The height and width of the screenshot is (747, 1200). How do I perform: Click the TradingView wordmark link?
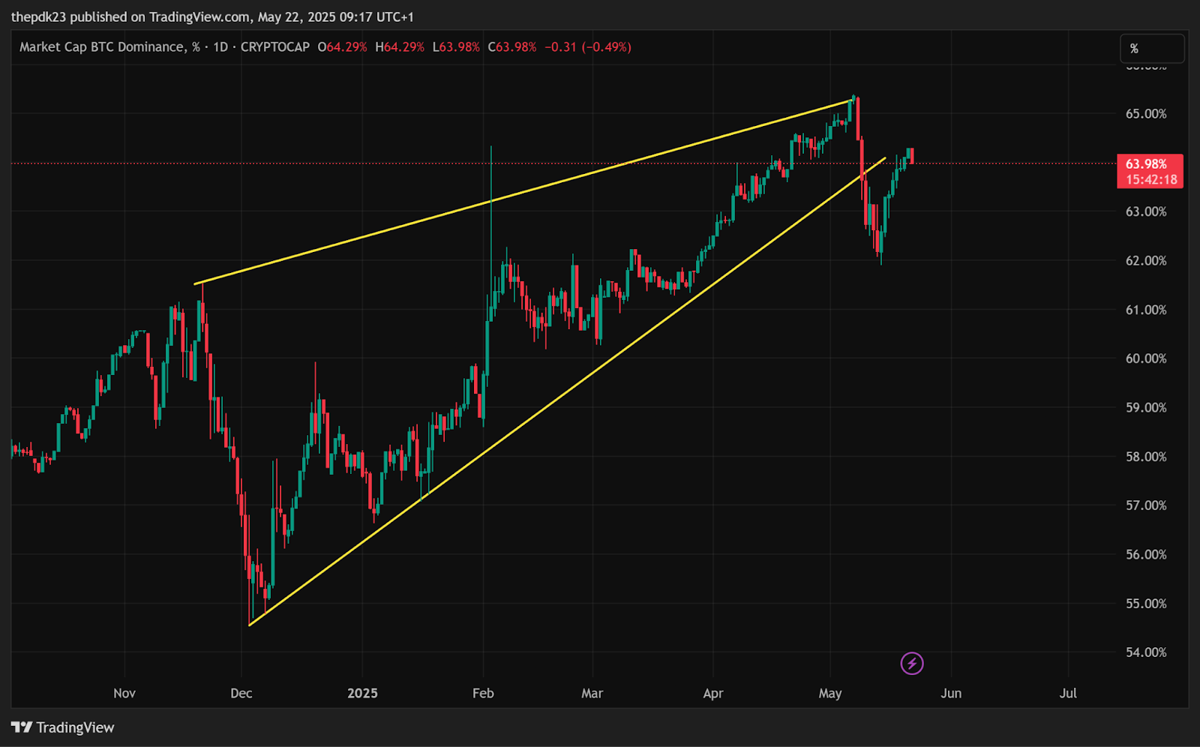[75, 727]
